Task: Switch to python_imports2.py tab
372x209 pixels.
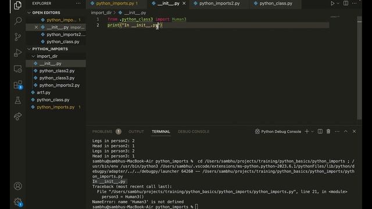Action: (x=219, y=3)
